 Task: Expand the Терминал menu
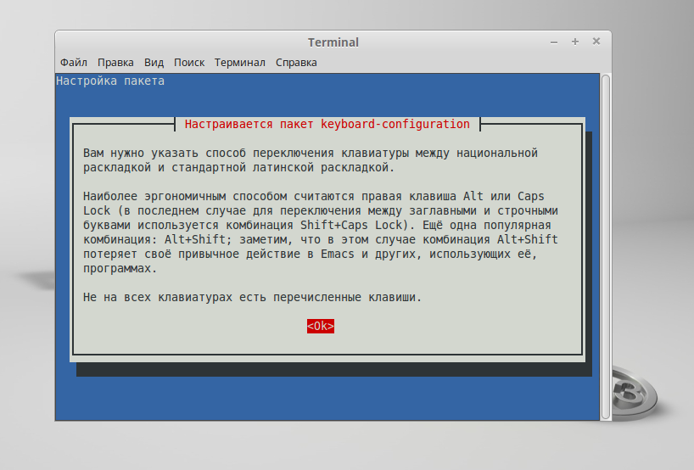[240, 63]
